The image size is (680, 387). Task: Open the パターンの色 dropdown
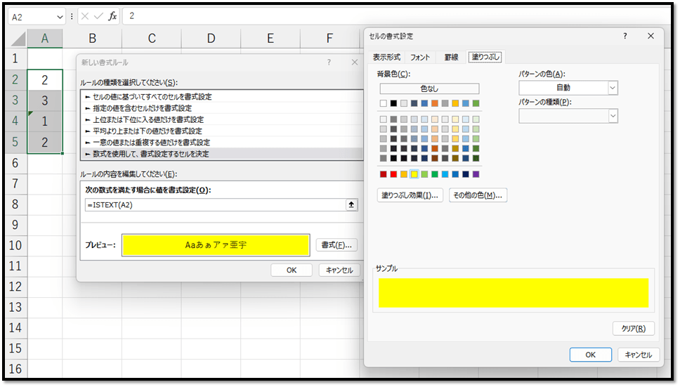(x=613, y=88)
